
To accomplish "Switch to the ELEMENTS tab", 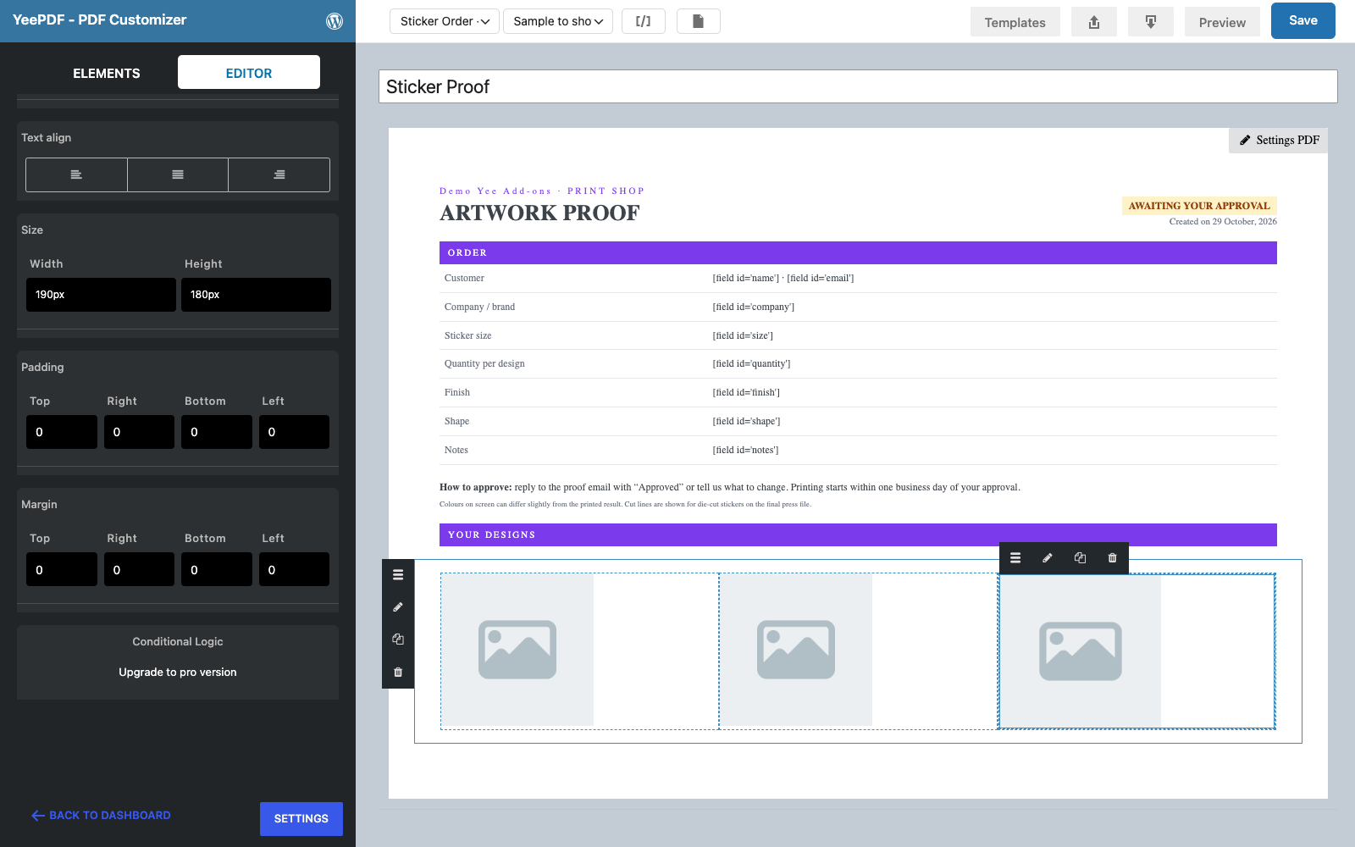I will [x=107, y=73].
